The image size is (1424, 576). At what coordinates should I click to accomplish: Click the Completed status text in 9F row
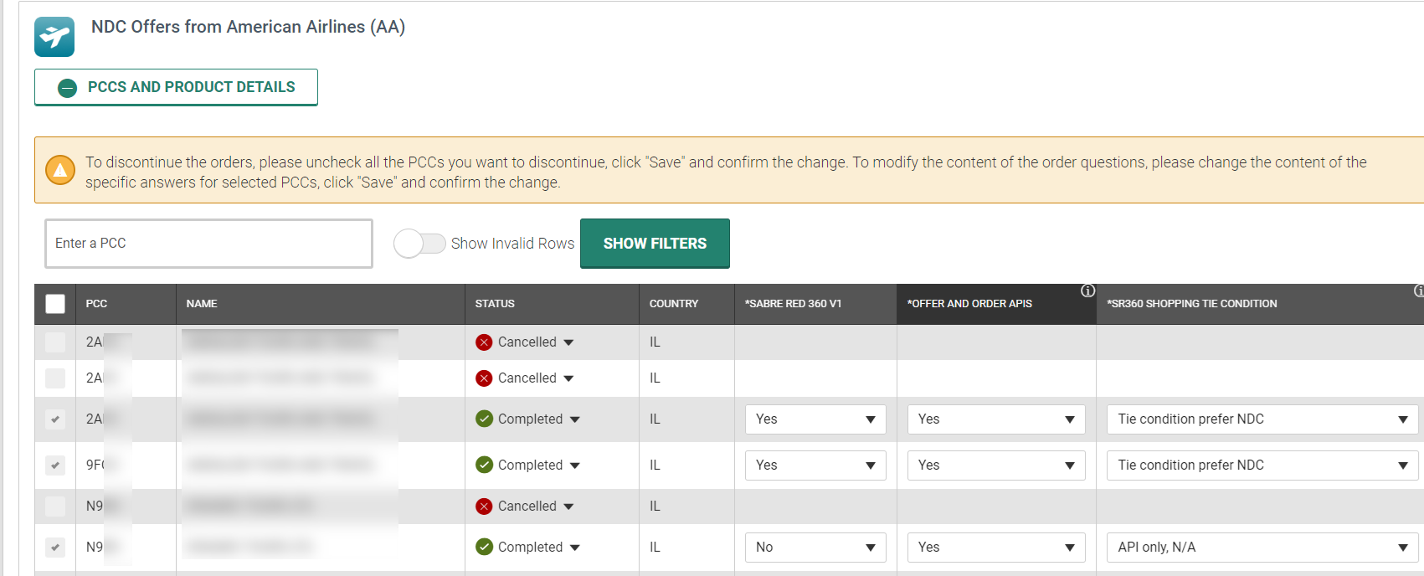tap(531, 465)
